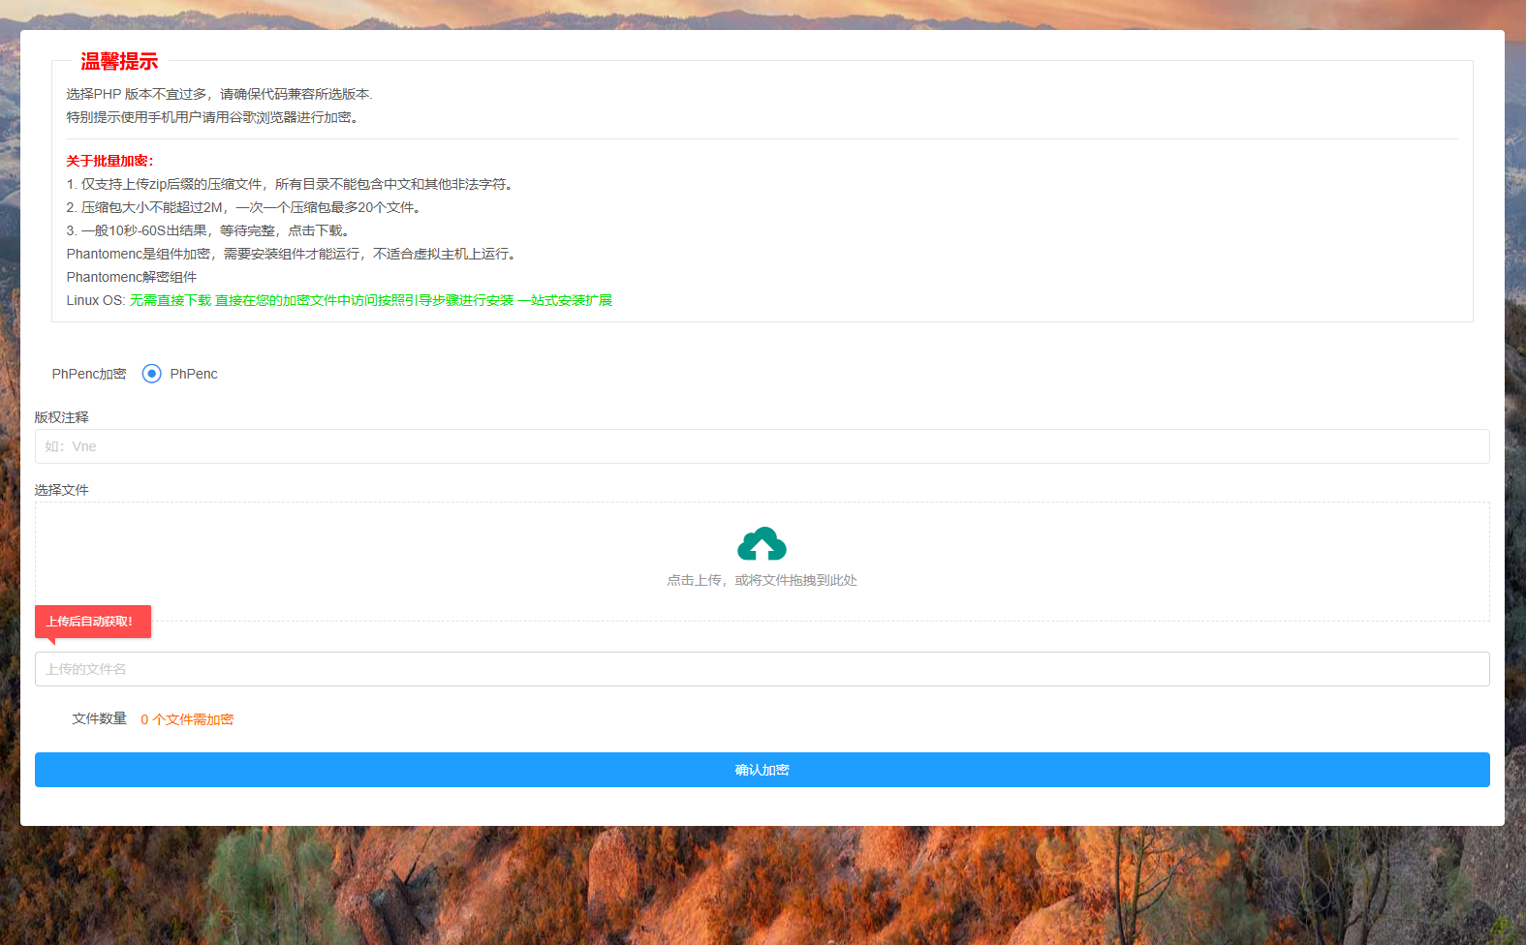
Task: Select the PhPenc radio button
Action: pyautogui.click(x=151, y=374)
